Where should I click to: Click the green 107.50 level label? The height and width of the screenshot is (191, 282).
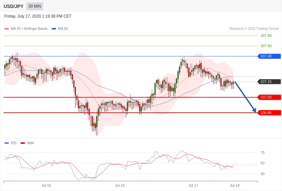tap(266, 46)
